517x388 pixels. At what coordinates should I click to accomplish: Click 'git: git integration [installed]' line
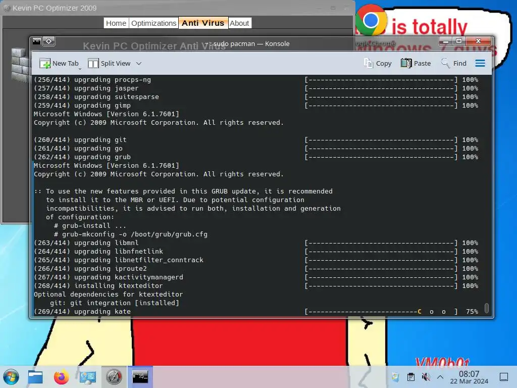pyautogui.click(x=115, y=303)
